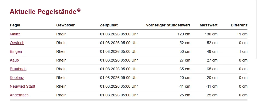Open the Braubach gauge link
Screen dimensions: 257x110
pos(18,69)
